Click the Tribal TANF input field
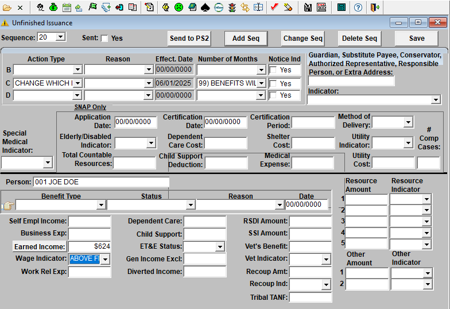450x309 pixels. click(x=311, y=298)
